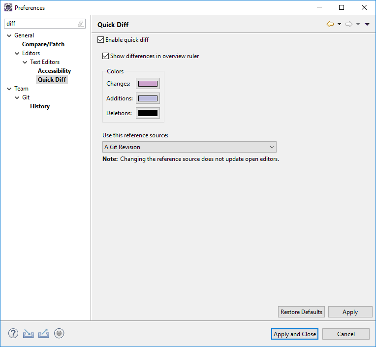
Task: Uncheck Show differences in overview ruler
Action: click(105, 56)
